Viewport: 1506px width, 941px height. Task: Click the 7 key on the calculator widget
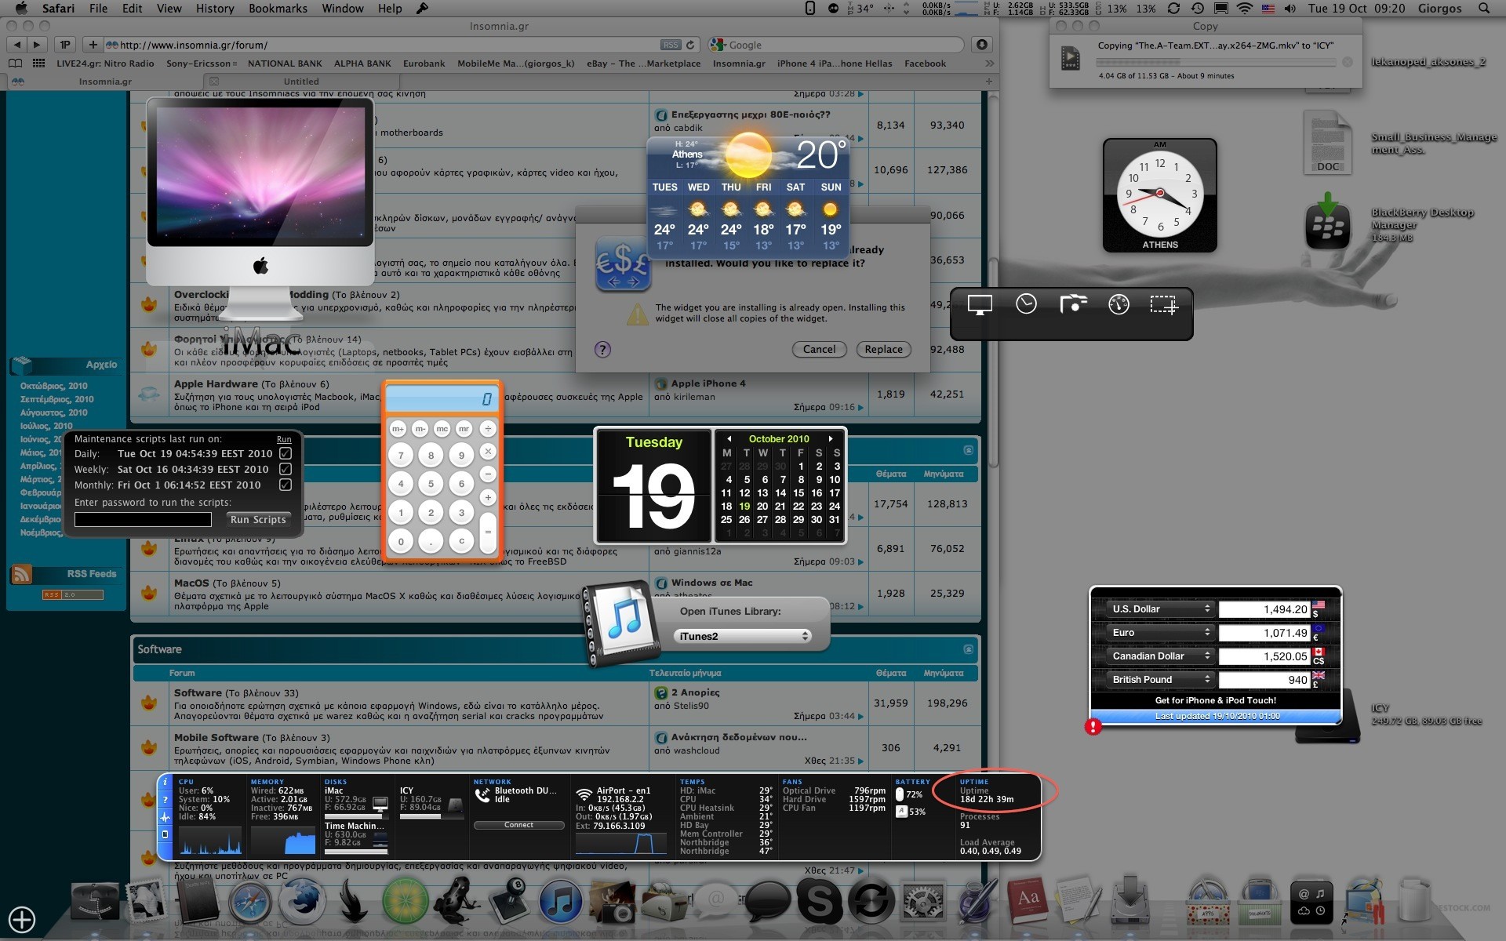pos(401,456)
